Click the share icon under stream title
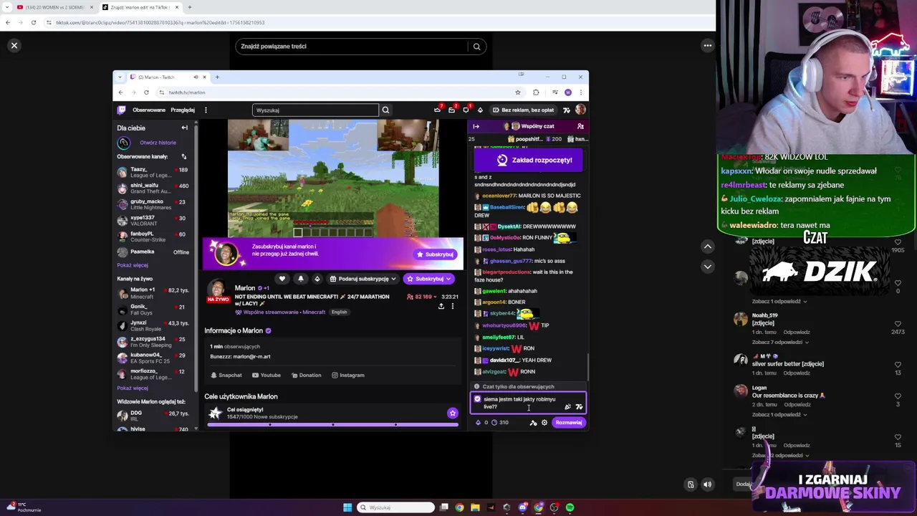The image size is (917, 516). coord(441,307)
